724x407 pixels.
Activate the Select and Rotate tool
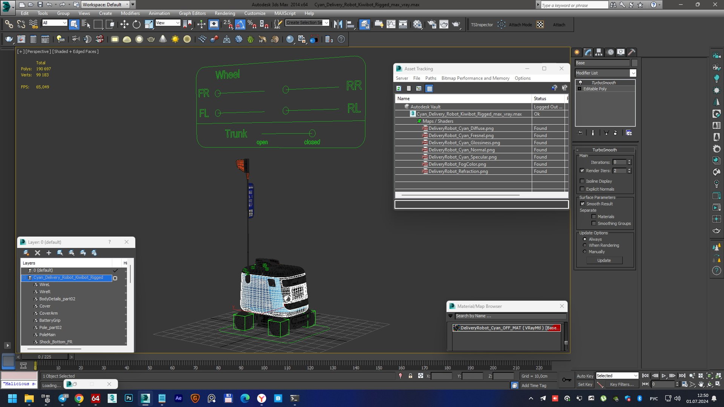[137, 24]
